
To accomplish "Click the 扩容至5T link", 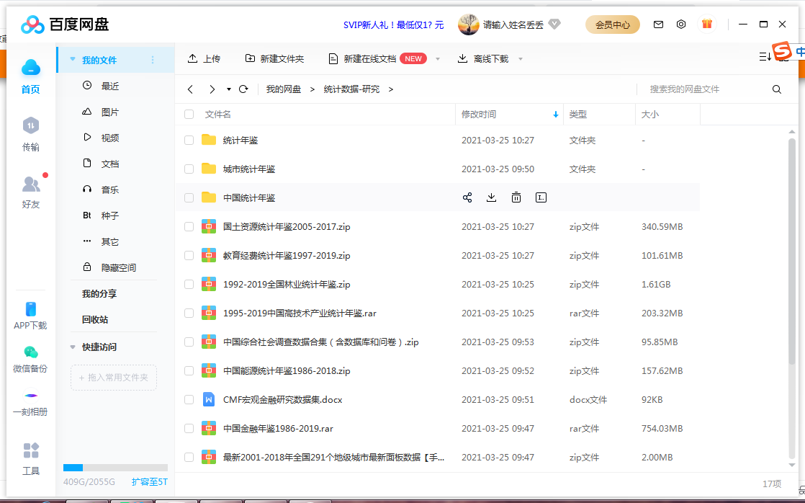I will tap(149, 482).
